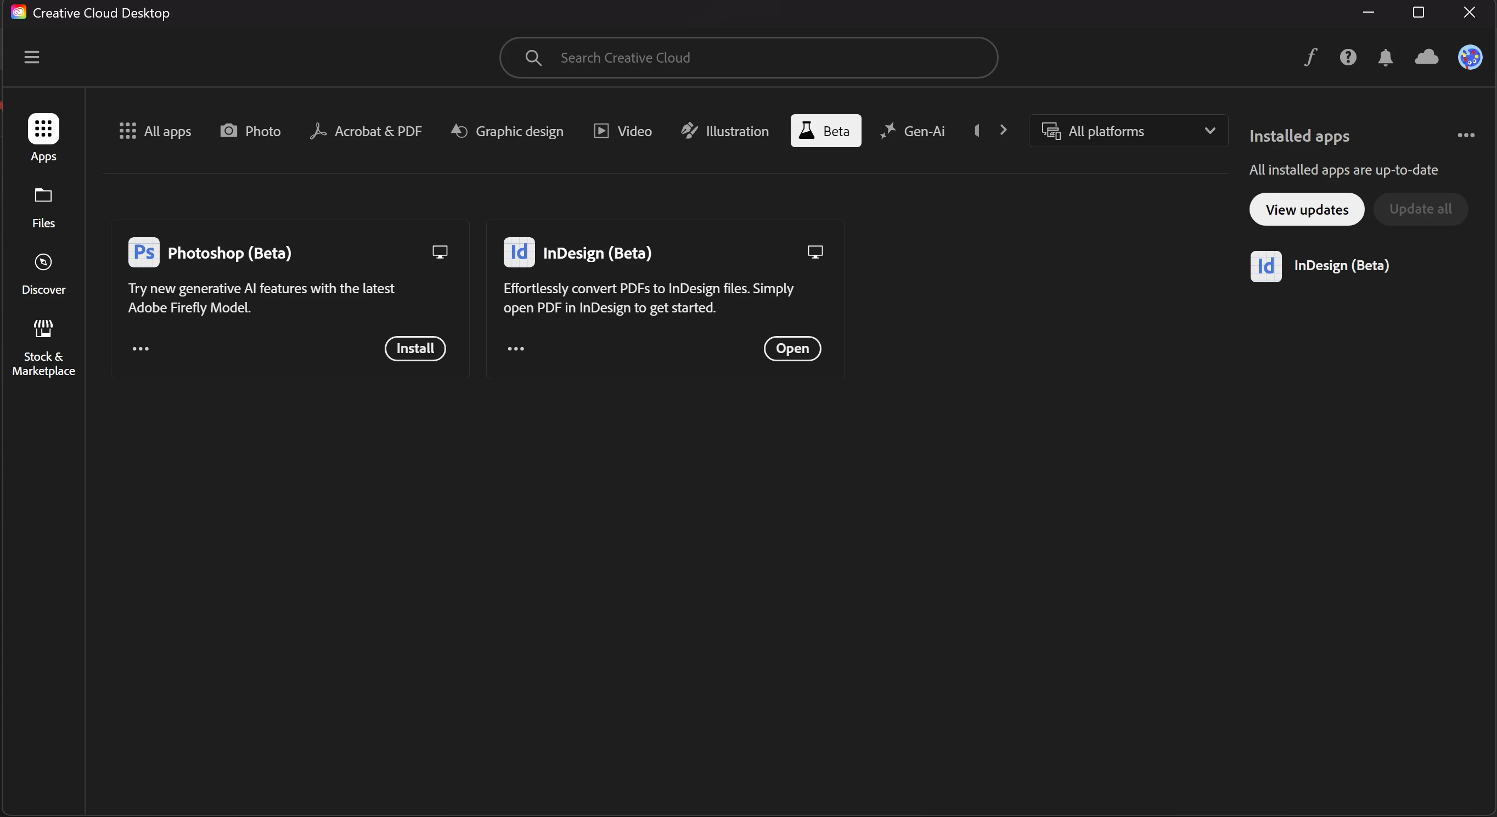
Task: Select the Illustration category tab
Action: click(x=725, y=131)
